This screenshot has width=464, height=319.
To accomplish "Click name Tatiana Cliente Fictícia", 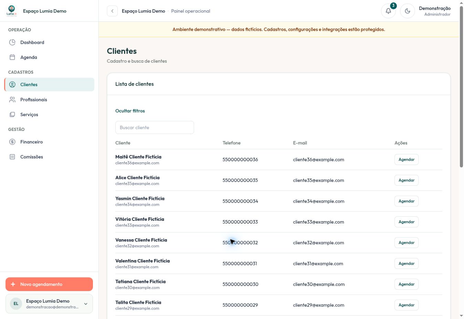I will (x=140, y=281).
